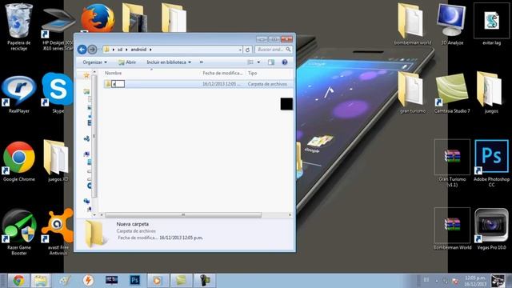Open the 'evitar lag' desktop icon

click(x=491, y=24)
